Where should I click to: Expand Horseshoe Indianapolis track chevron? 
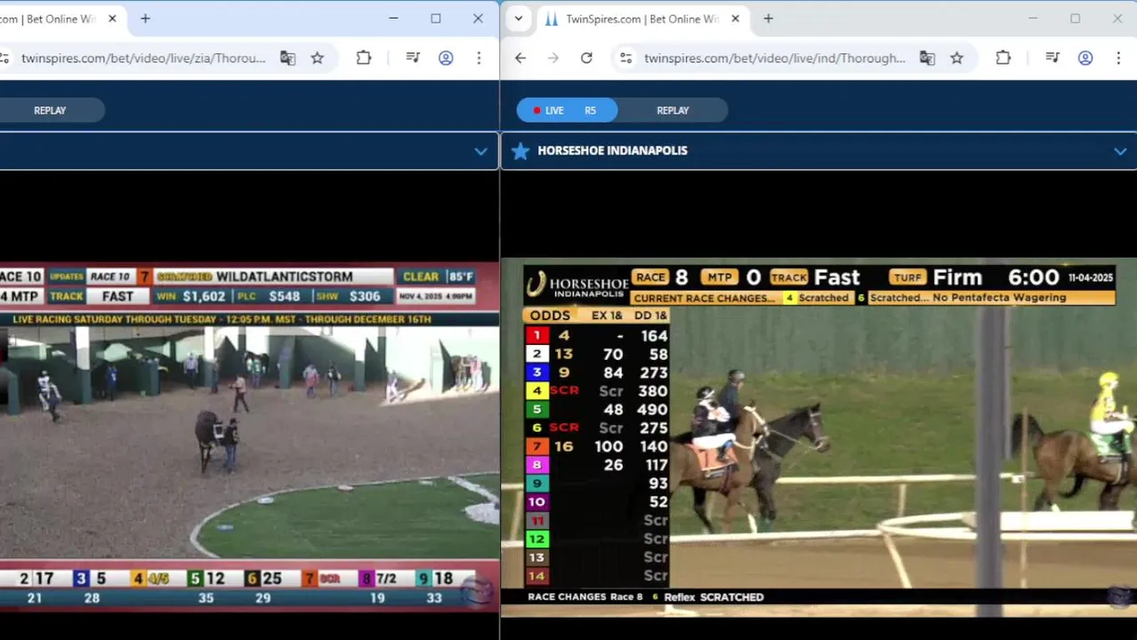coord(1120,151)
